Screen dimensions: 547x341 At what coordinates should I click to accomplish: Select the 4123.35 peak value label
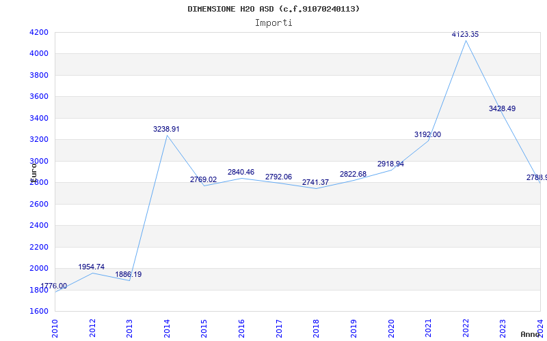click(x=465, y=34)
